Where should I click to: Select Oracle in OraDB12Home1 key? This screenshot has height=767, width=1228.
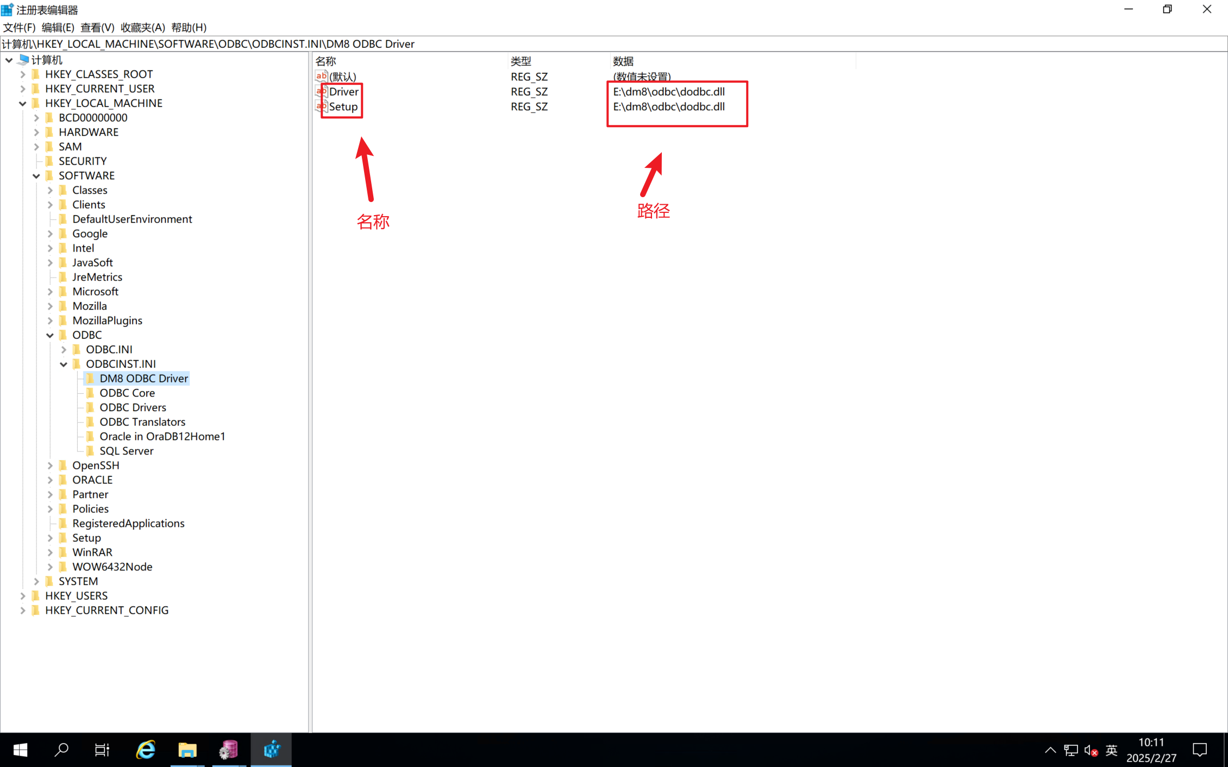tap(162, 436)
